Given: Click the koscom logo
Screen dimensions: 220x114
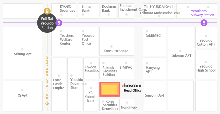Looking at the screenshot, I should (x=131, y=85).
